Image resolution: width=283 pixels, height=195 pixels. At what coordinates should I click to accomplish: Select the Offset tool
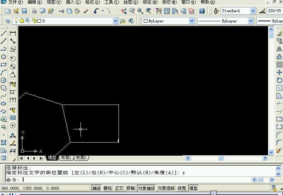(x=279, y=57)
